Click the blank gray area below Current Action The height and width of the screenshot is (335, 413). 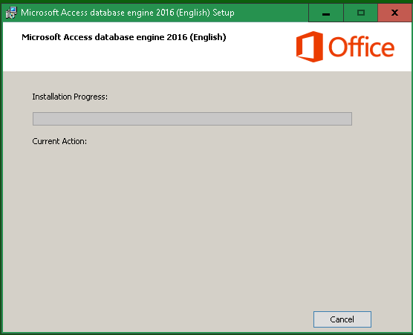tap(192, 224)
